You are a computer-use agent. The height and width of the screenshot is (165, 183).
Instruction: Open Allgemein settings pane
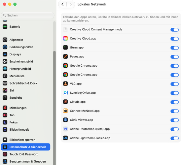point(25,40)
